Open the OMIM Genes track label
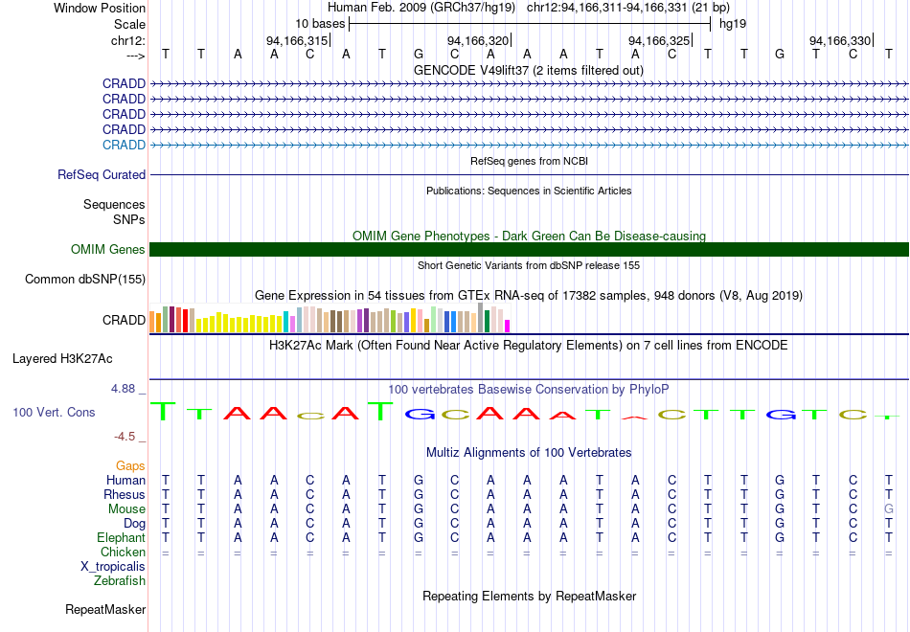Viewport: 910px width, 632px height. pos(108,250)
